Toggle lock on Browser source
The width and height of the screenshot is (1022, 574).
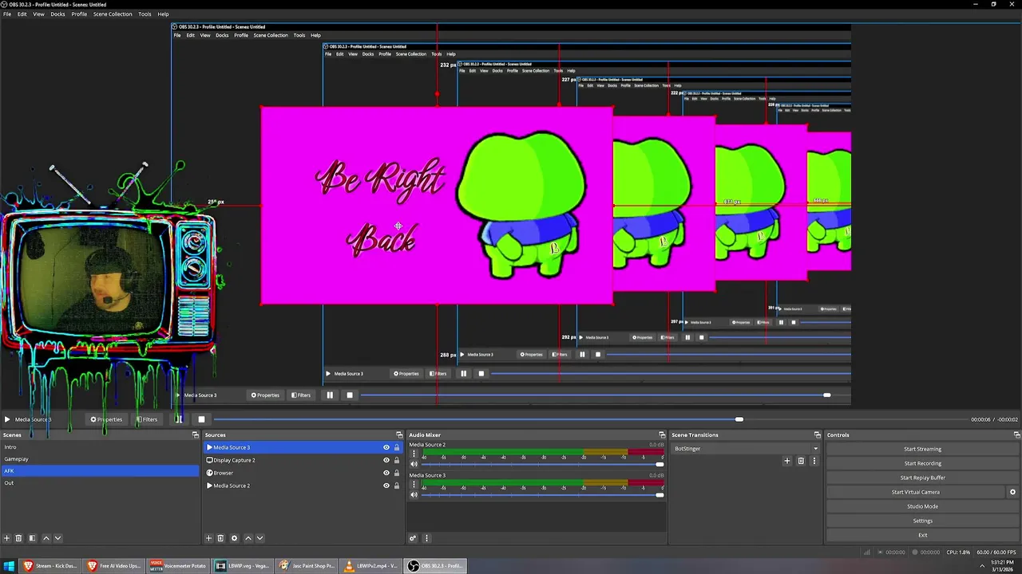click(x=397, y=473)
